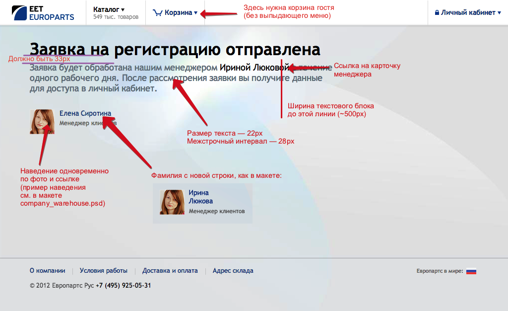
Task: Click the Елена Сиротина name link
Action: click(x=85, y=113)
